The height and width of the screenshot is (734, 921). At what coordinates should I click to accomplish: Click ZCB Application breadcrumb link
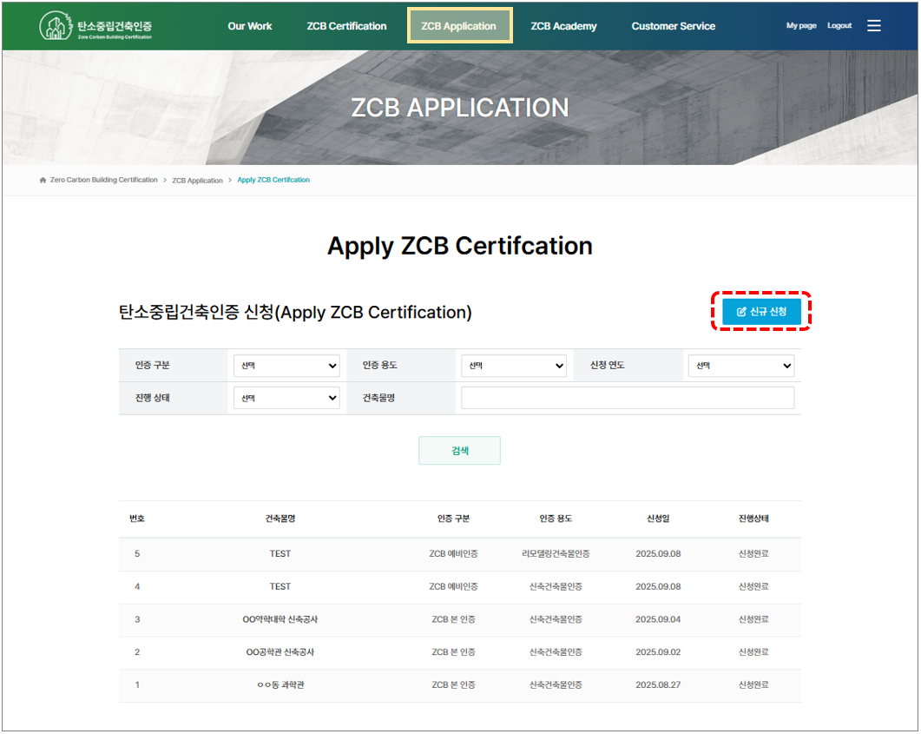click(197, 180)
